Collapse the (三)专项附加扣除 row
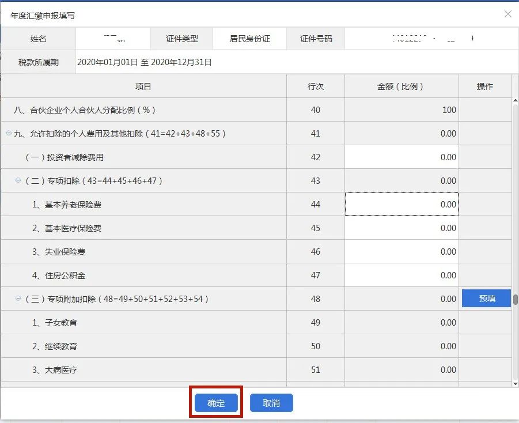 click(x=18, y=299)
